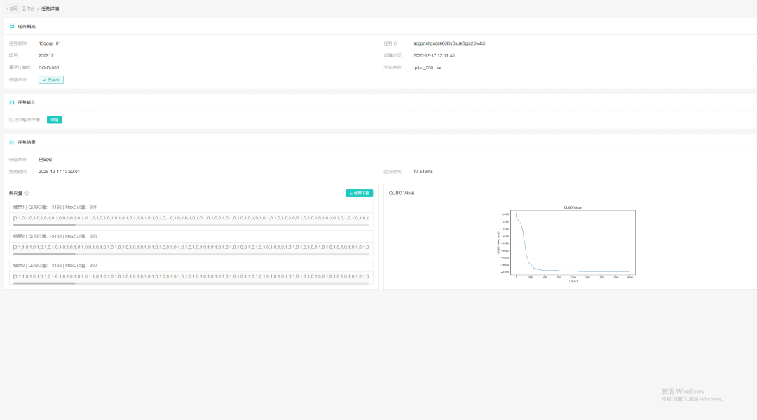This screenshot has height=420, width=757.
Task: Open the QUBO矩阵详情 详情 button
Action: (55, 120)
